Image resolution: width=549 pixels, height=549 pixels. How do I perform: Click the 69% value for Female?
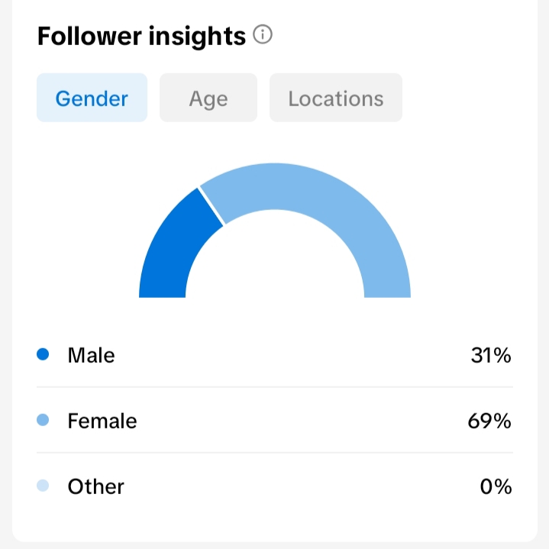pos(489,420)
